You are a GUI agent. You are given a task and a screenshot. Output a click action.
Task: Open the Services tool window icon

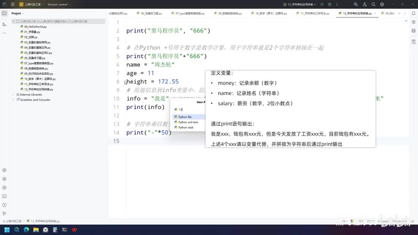(x=4, y=188)
